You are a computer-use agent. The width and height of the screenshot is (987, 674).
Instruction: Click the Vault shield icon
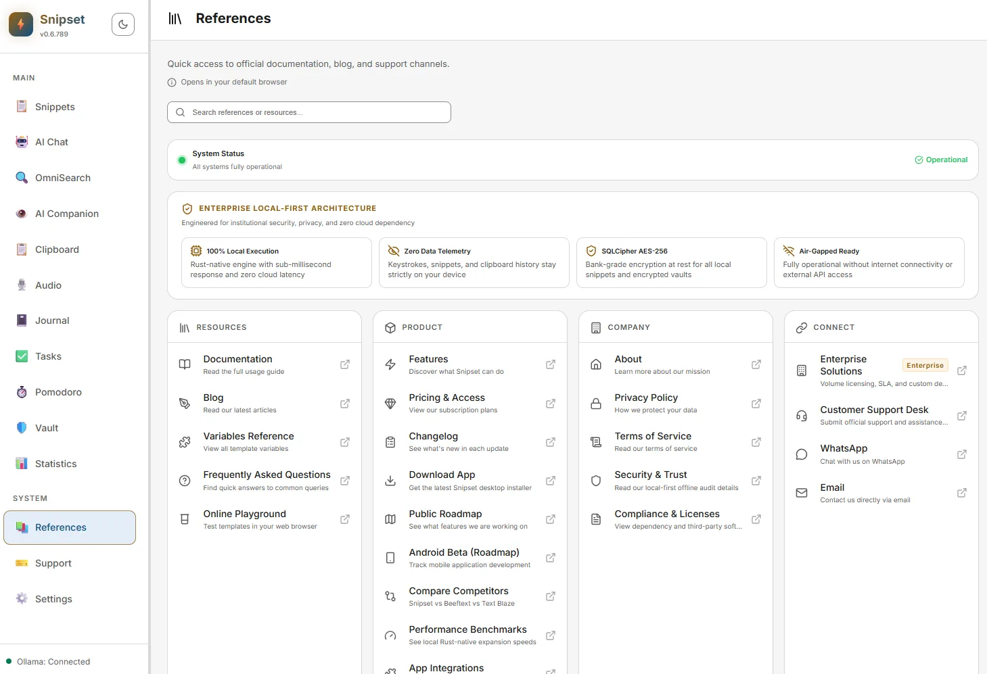(22, 428)
